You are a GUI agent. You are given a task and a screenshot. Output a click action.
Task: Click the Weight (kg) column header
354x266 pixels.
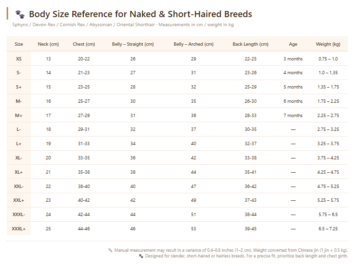(x=328, y=44)
